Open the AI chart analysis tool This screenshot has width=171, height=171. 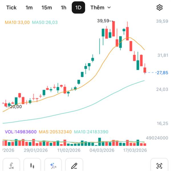click(53, 165)
